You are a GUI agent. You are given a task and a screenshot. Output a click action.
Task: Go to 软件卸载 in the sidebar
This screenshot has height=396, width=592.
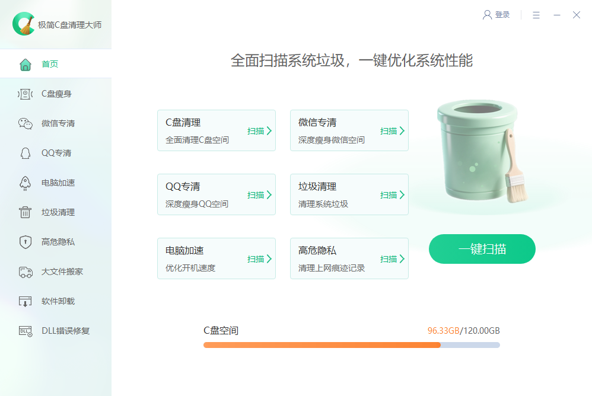56,301
